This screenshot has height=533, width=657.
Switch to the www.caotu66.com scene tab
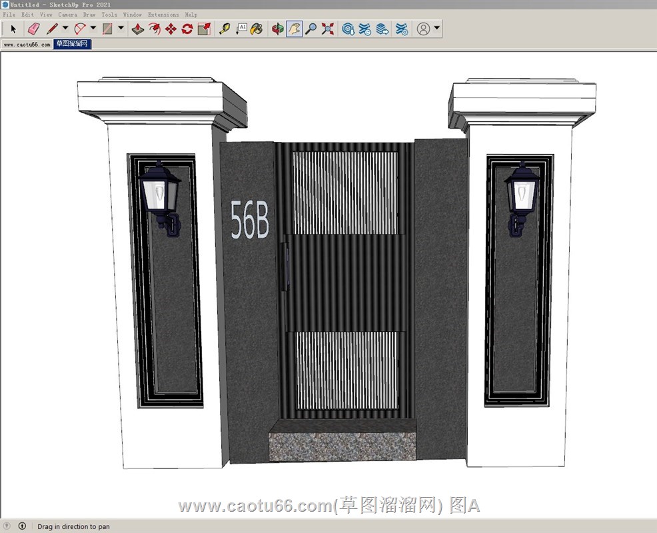coord(27,45)
